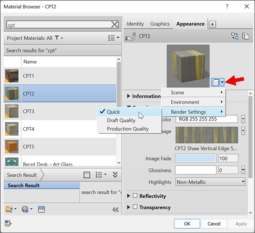Expand the Information section
Screen dimensions: 255x233
(x=129, y=96)
